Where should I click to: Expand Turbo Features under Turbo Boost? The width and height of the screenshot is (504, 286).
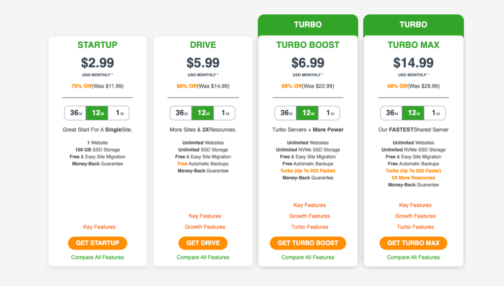(x=310, y=227)
